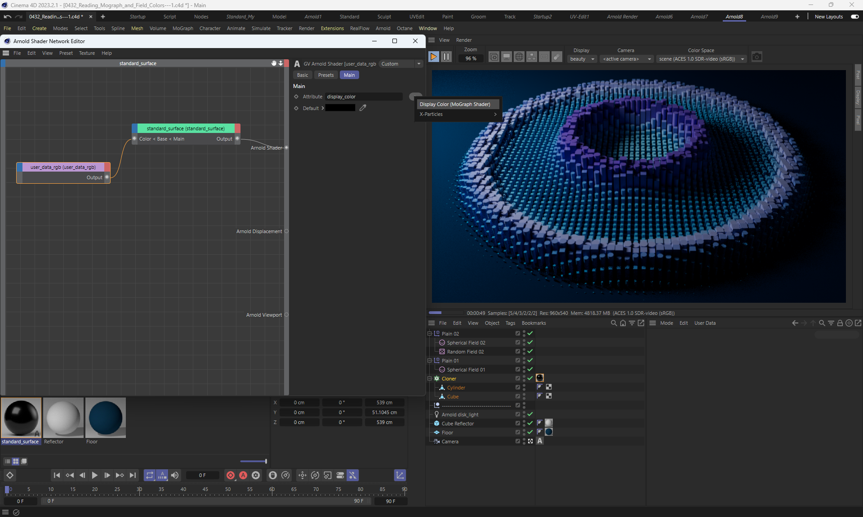Enable autokeying with the red A button

(x=243, y=475)
